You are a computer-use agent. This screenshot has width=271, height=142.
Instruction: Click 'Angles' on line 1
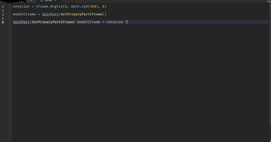(57, 6)
